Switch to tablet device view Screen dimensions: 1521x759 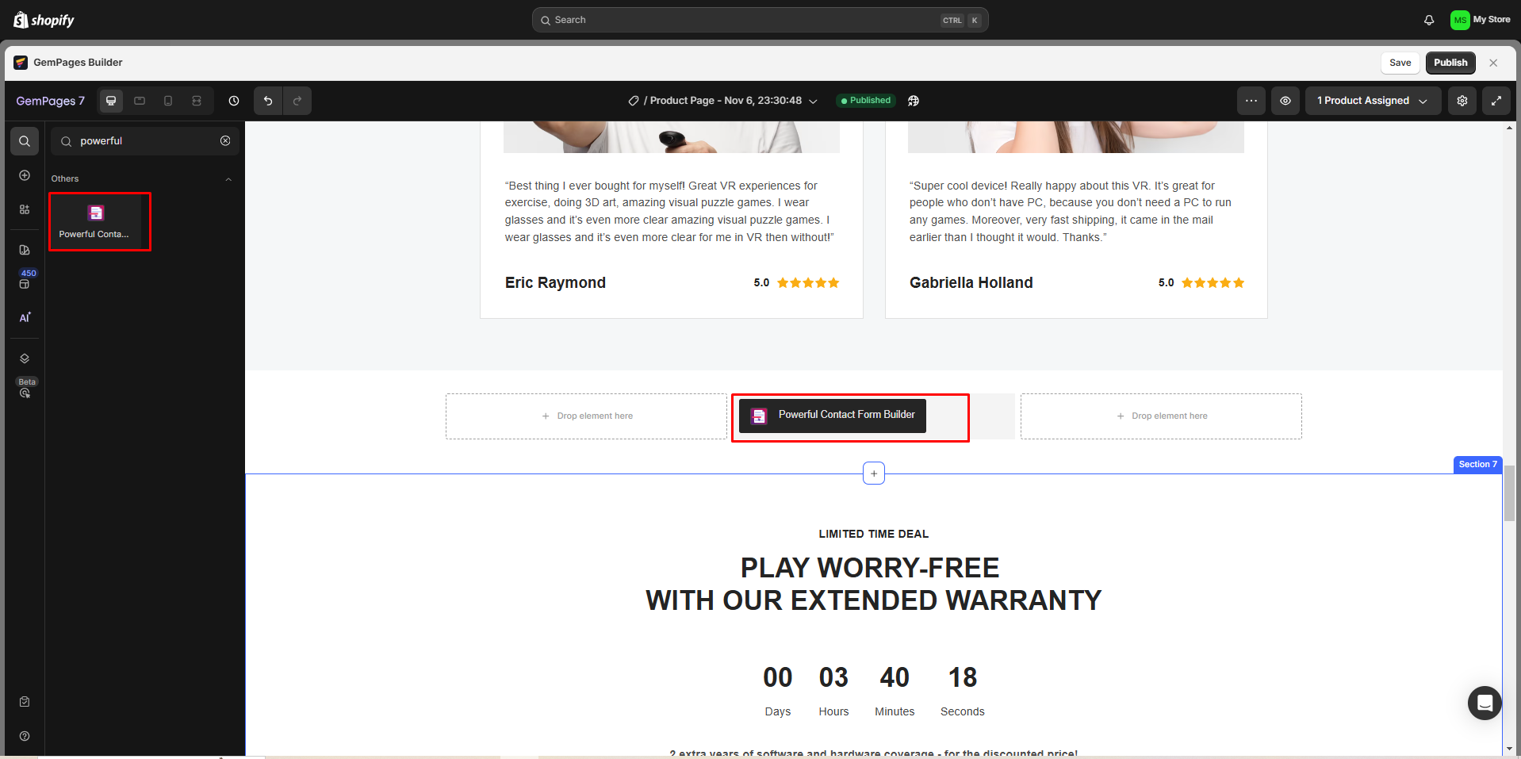click(x=140, y=101)
